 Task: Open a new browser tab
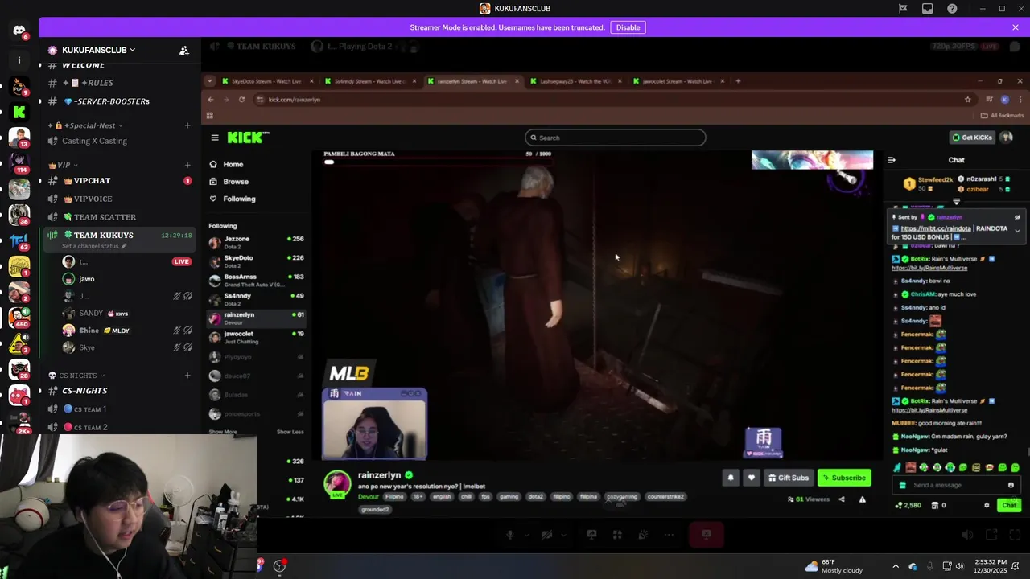[738, 81]
